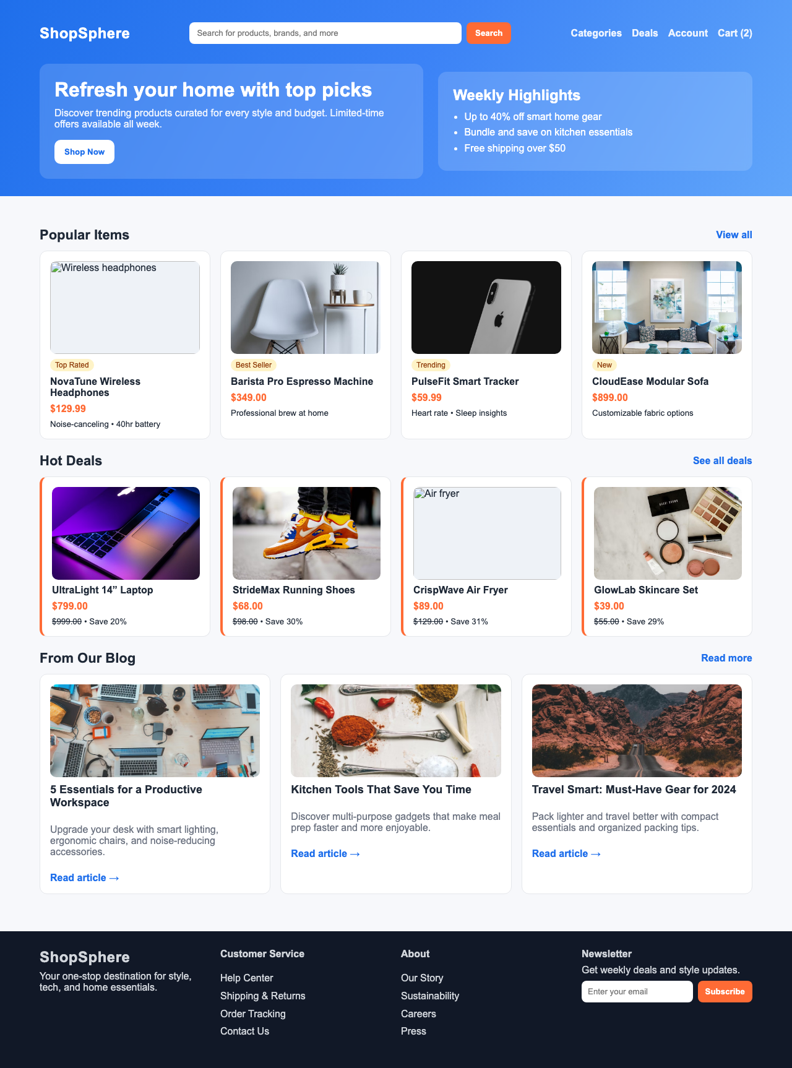Open Cart (2)

tap(735, 33)
